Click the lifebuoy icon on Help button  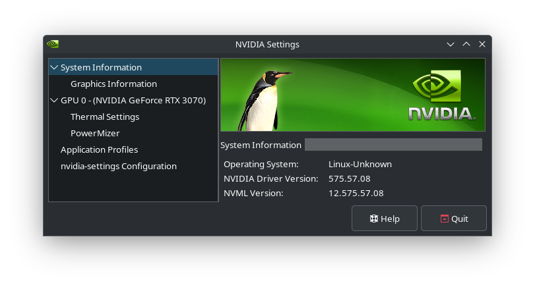[373, 219]
